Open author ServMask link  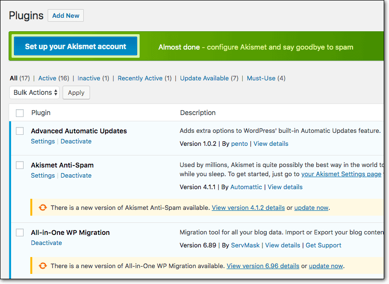point(245,245)
